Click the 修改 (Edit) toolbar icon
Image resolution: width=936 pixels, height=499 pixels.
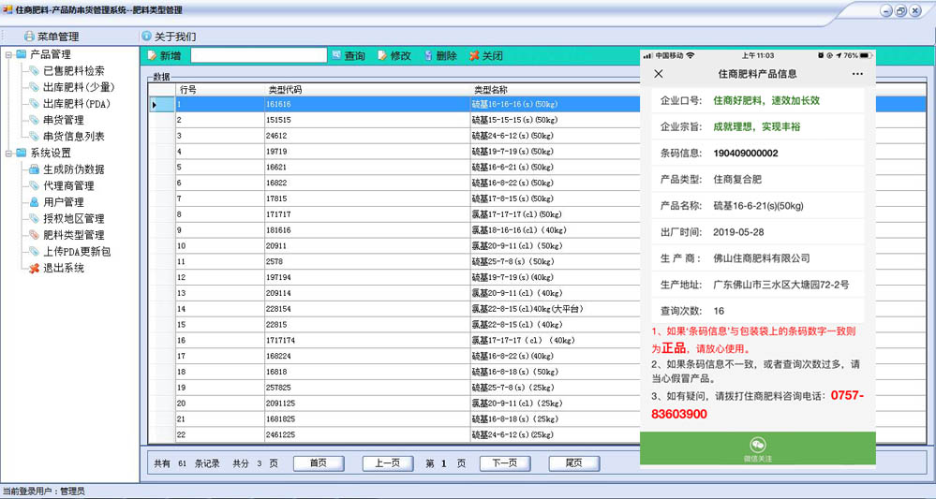click(x=382, y=56)
